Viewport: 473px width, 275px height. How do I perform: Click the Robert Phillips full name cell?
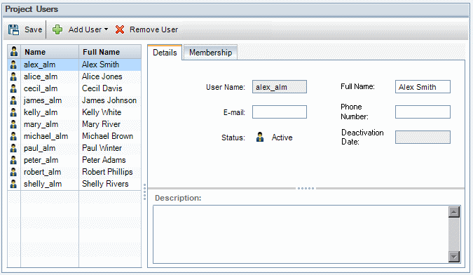coord(110,172)
